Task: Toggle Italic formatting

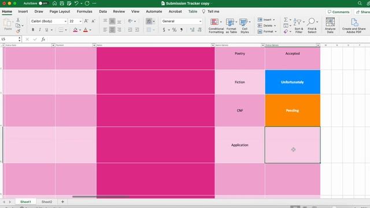Action: pyautogui.click(x=40, y=29)
